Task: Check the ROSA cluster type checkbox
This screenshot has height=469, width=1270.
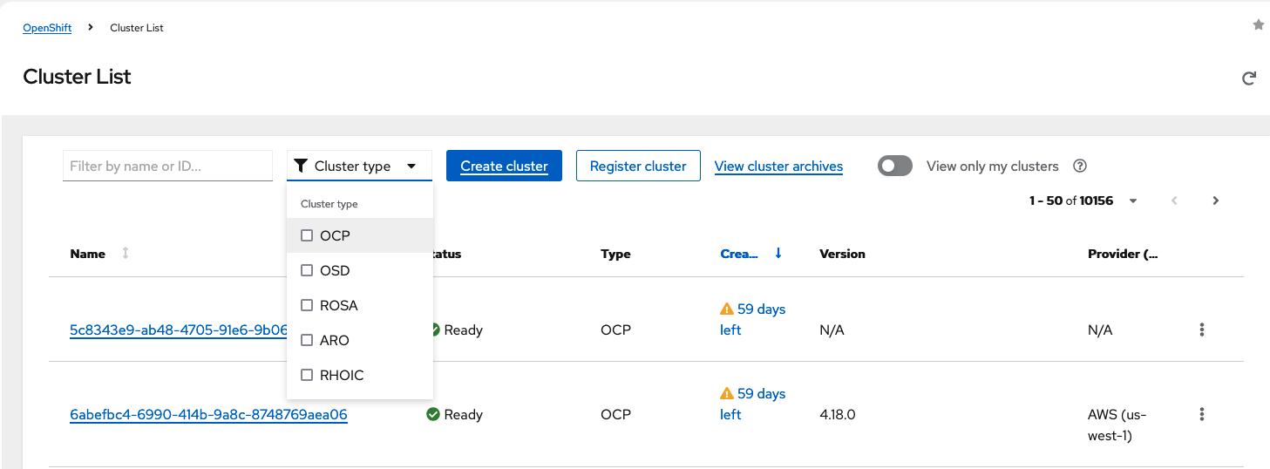Action: 307,305
